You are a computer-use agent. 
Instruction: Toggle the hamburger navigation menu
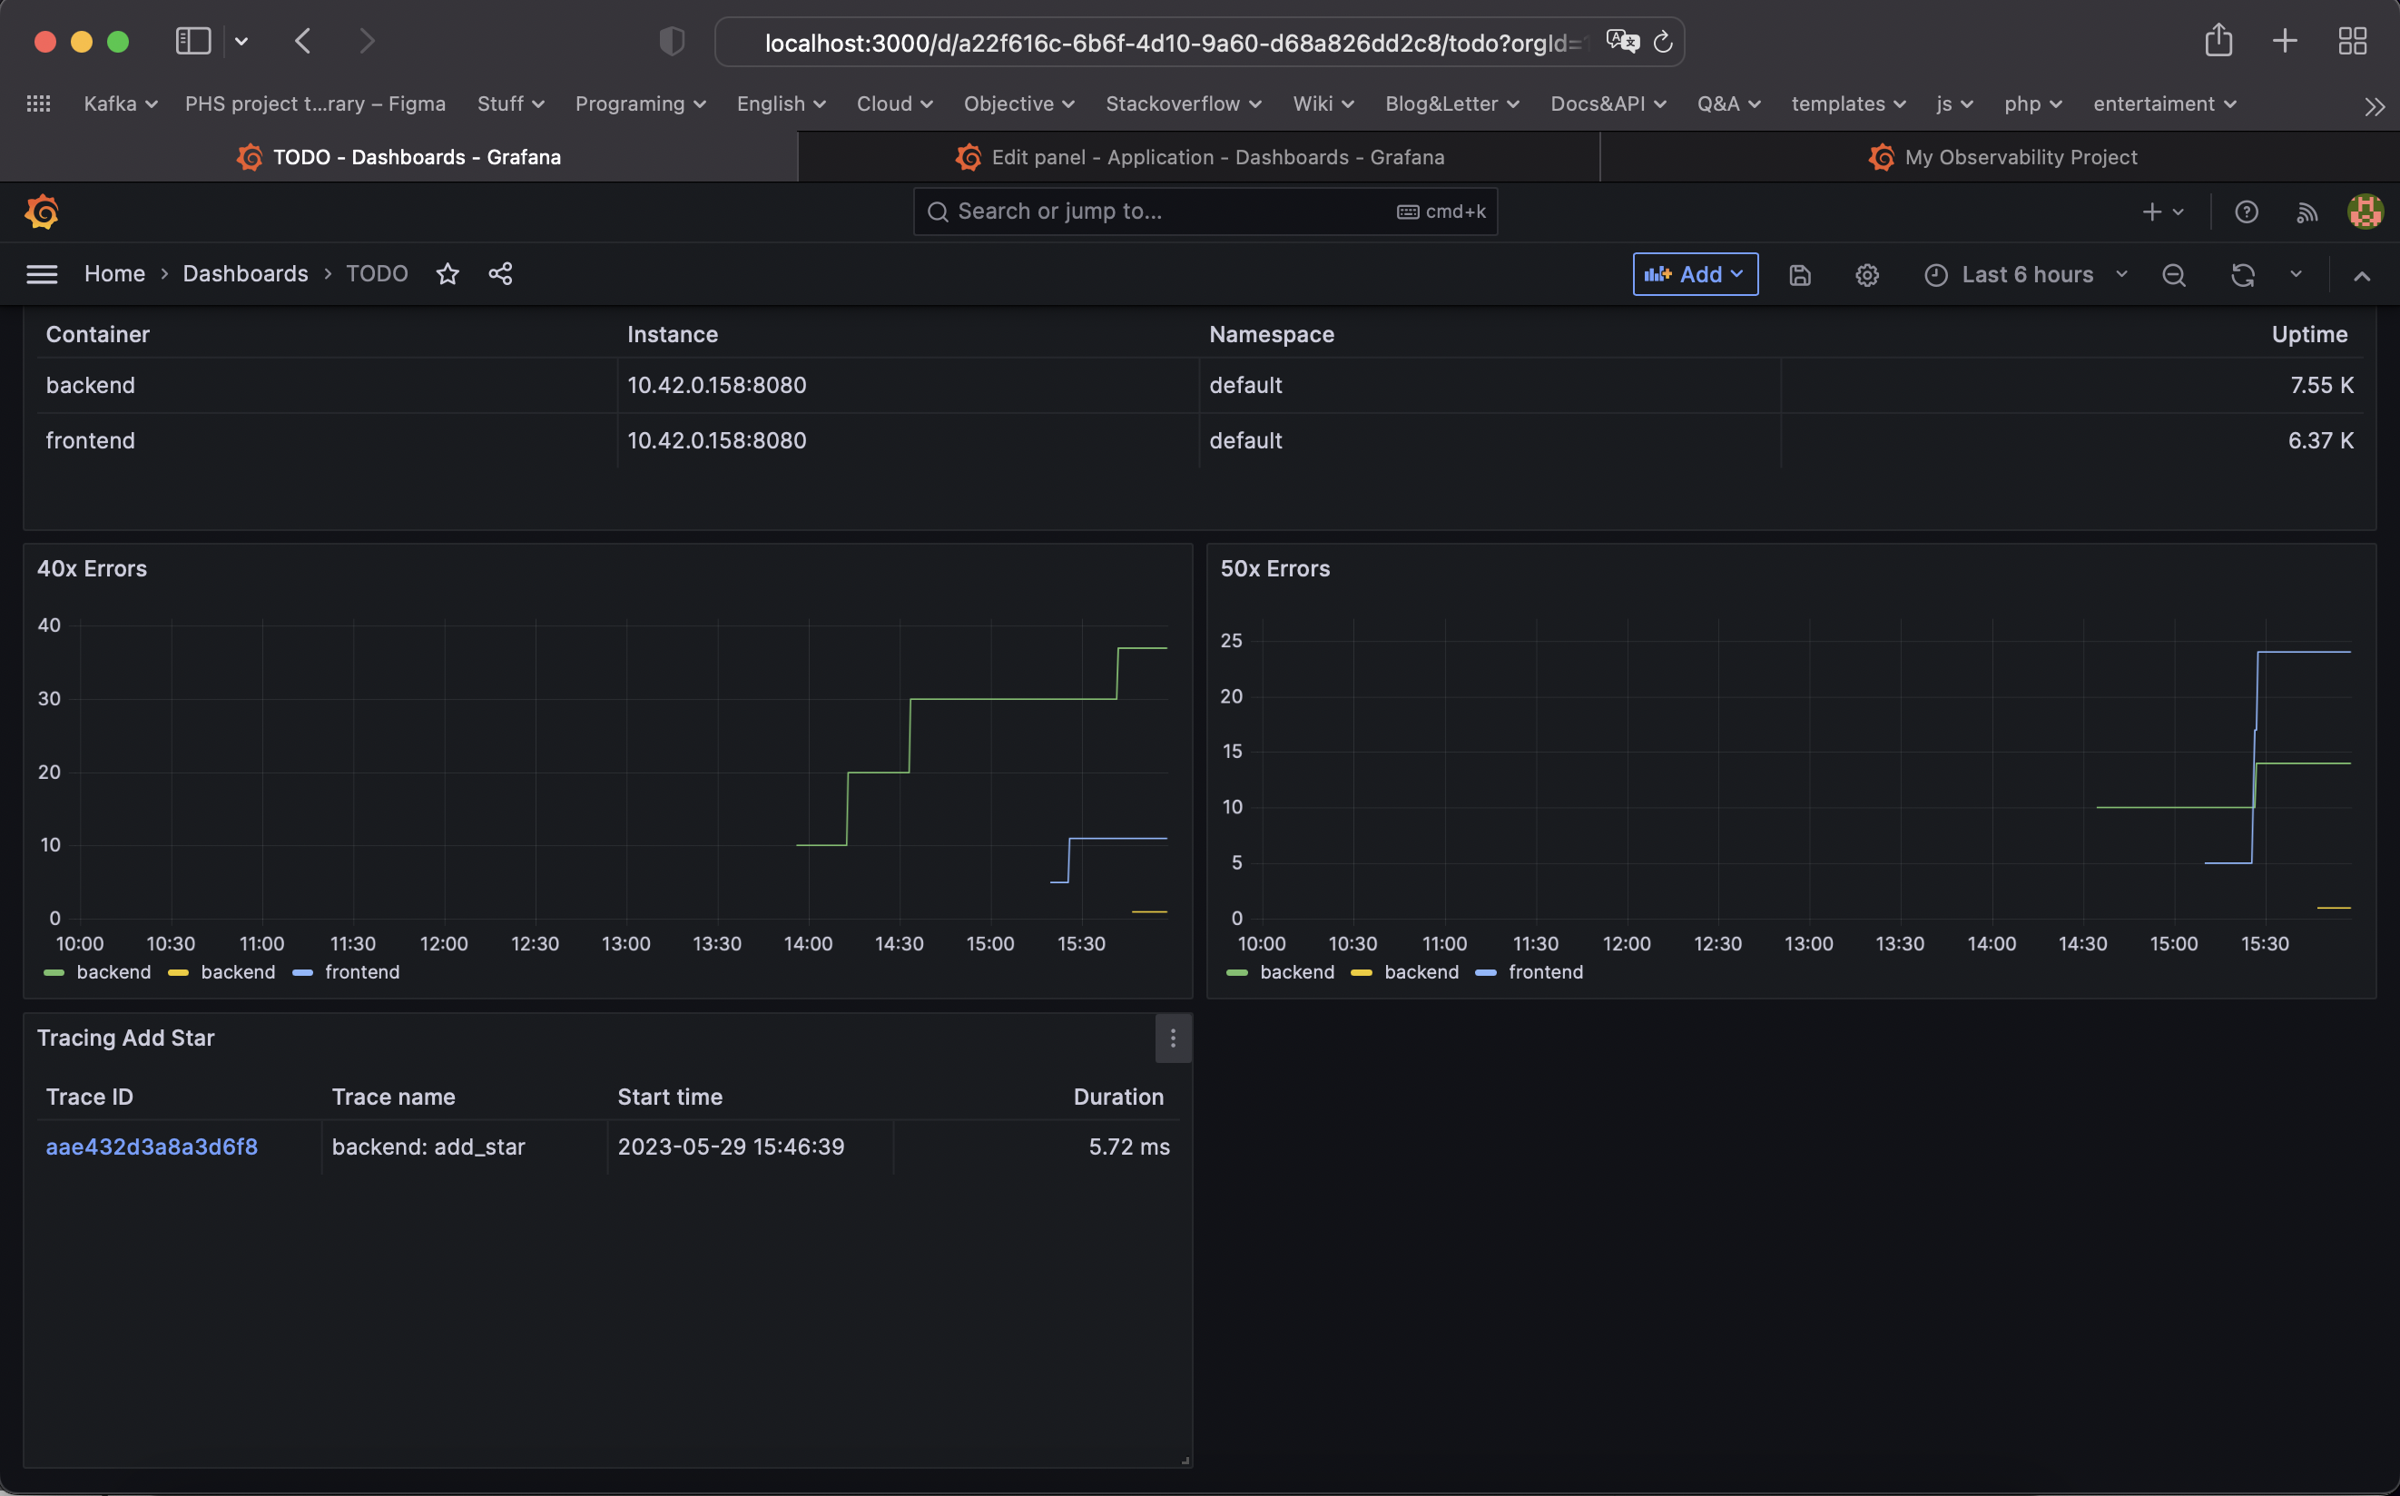point(42,274)
